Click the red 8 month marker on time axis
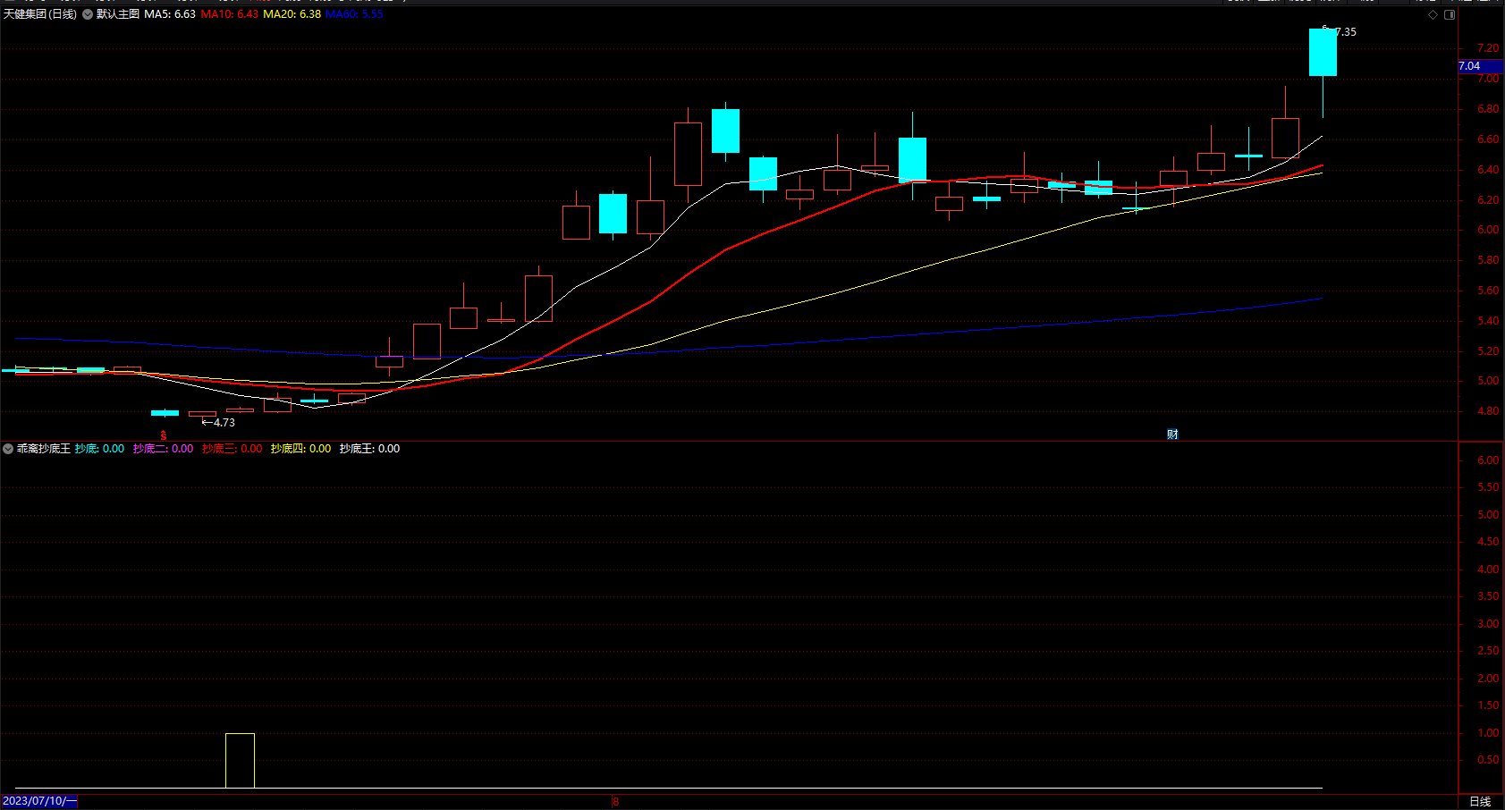The width and height of the screenshot is (1505, 810). [615, 802]
